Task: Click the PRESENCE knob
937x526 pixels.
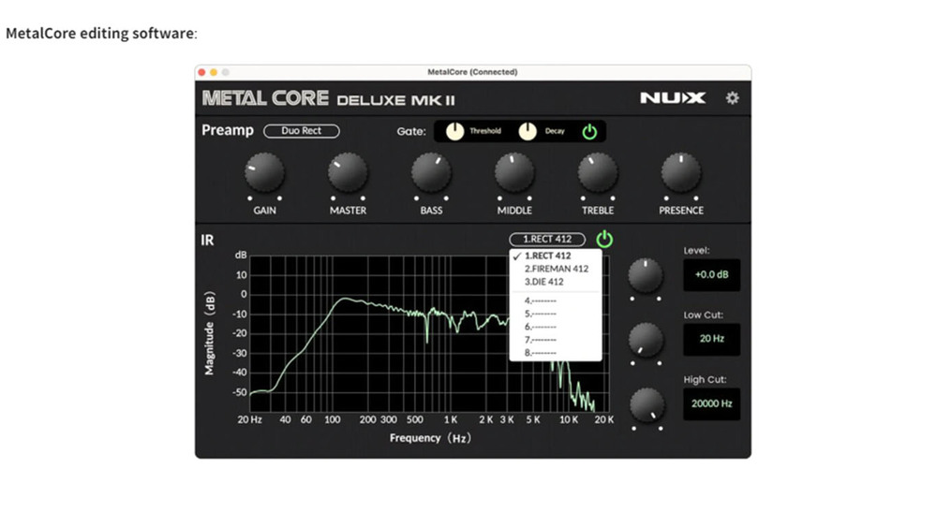Action: 680,172
